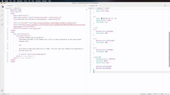Click the 'max-width: 50rem' line
The height and width of the screenshot is (95, 170).
tap(102, 61)
